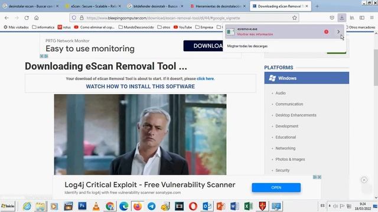378x212 pixels.
Task: Open Microsoft Edge from taskbar
Action: click(123, 206)
